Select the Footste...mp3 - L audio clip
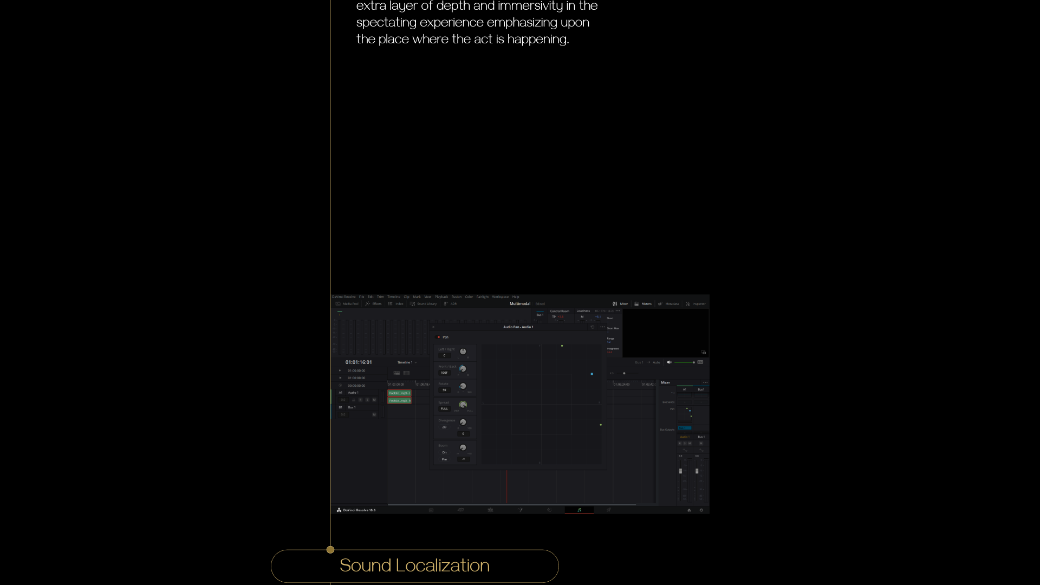Viewport: 1040px width, 585px height. pyautogui.click(x=399, y=393)
